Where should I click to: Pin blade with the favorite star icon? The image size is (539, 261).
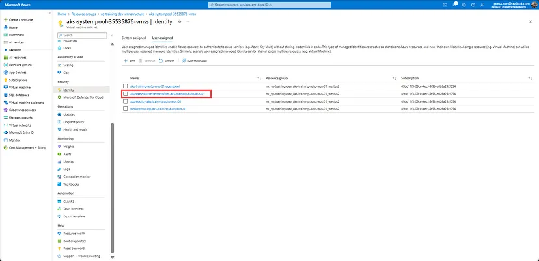click(180, 21)
